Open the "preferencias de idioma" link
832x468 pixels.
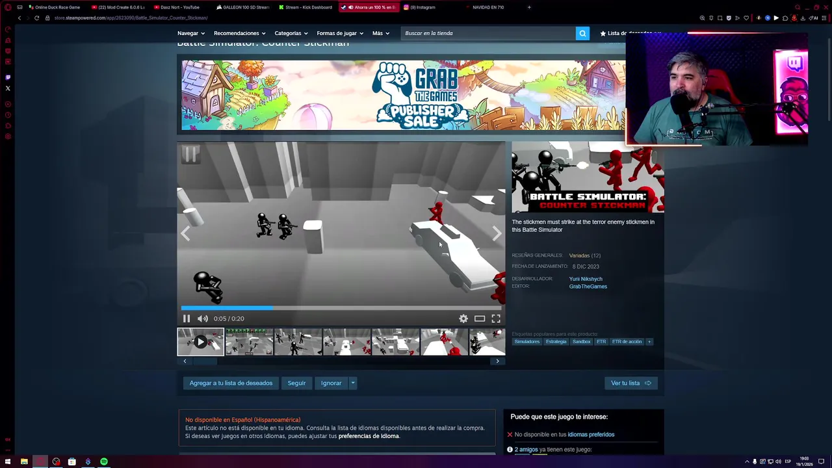tap(369, 436)
